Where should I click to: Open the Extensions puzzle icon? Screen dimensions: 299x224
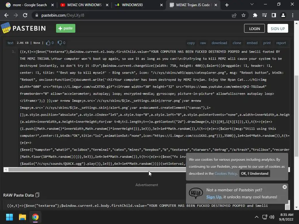point(255,15)
